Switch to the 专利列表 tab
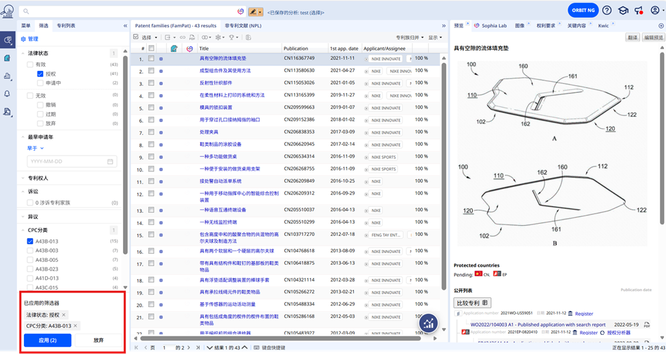The height and width of the screenshot is (354, 666). coord(66,26)
